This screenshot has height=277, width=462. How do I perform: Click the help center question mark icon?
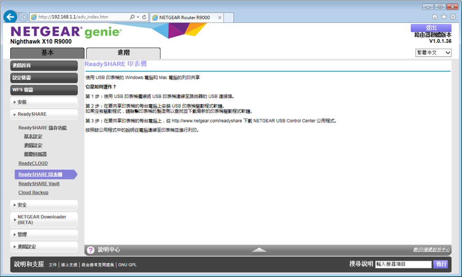coord(90,250)
